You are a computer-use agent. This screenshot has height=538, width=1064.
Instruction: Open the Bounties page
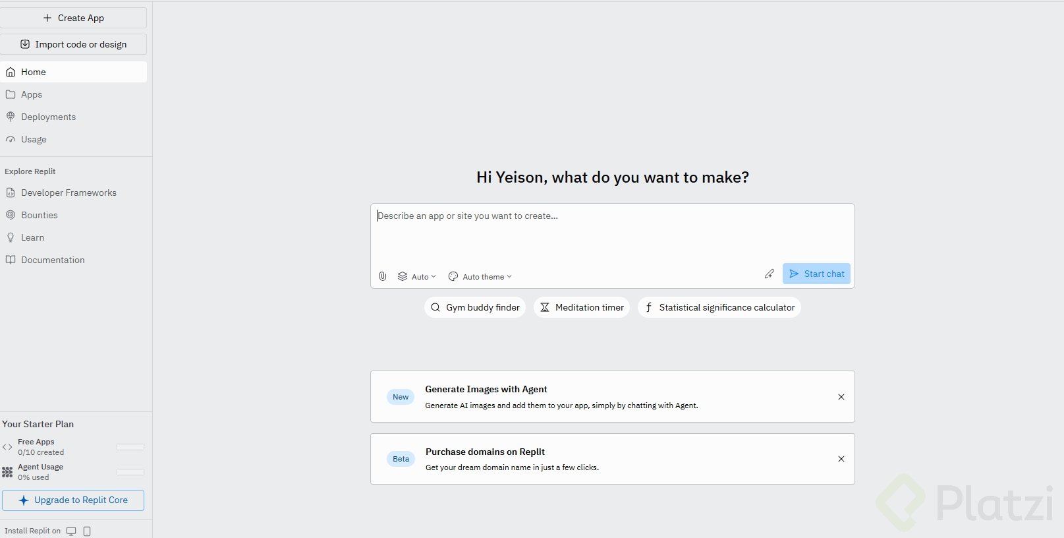[x=39, y=215]
